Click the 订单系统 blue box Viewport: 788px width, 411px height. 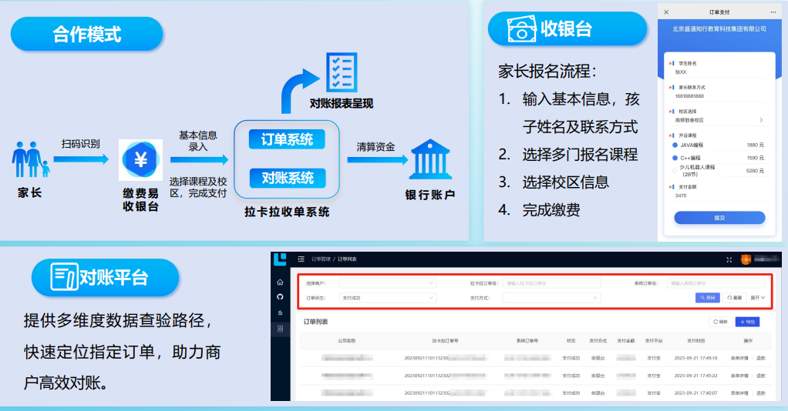click(287, 139)
